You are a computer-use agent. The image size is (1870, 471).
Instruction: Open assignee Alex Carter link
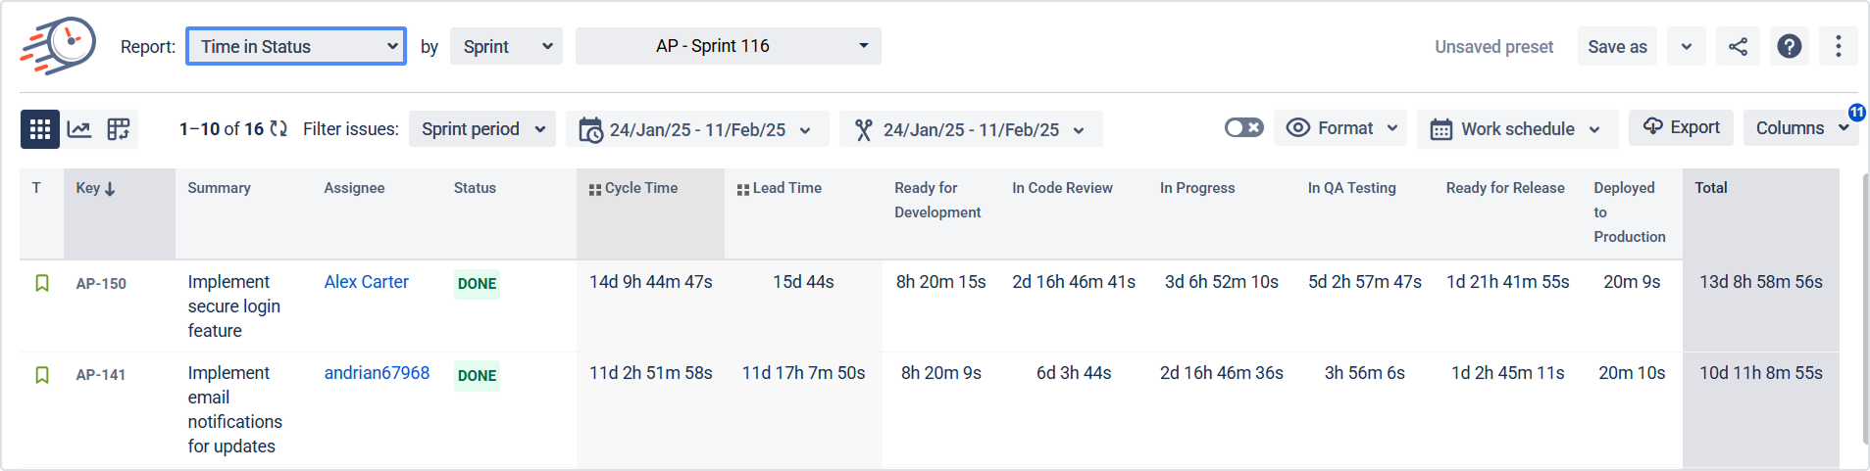click(366, 282)
